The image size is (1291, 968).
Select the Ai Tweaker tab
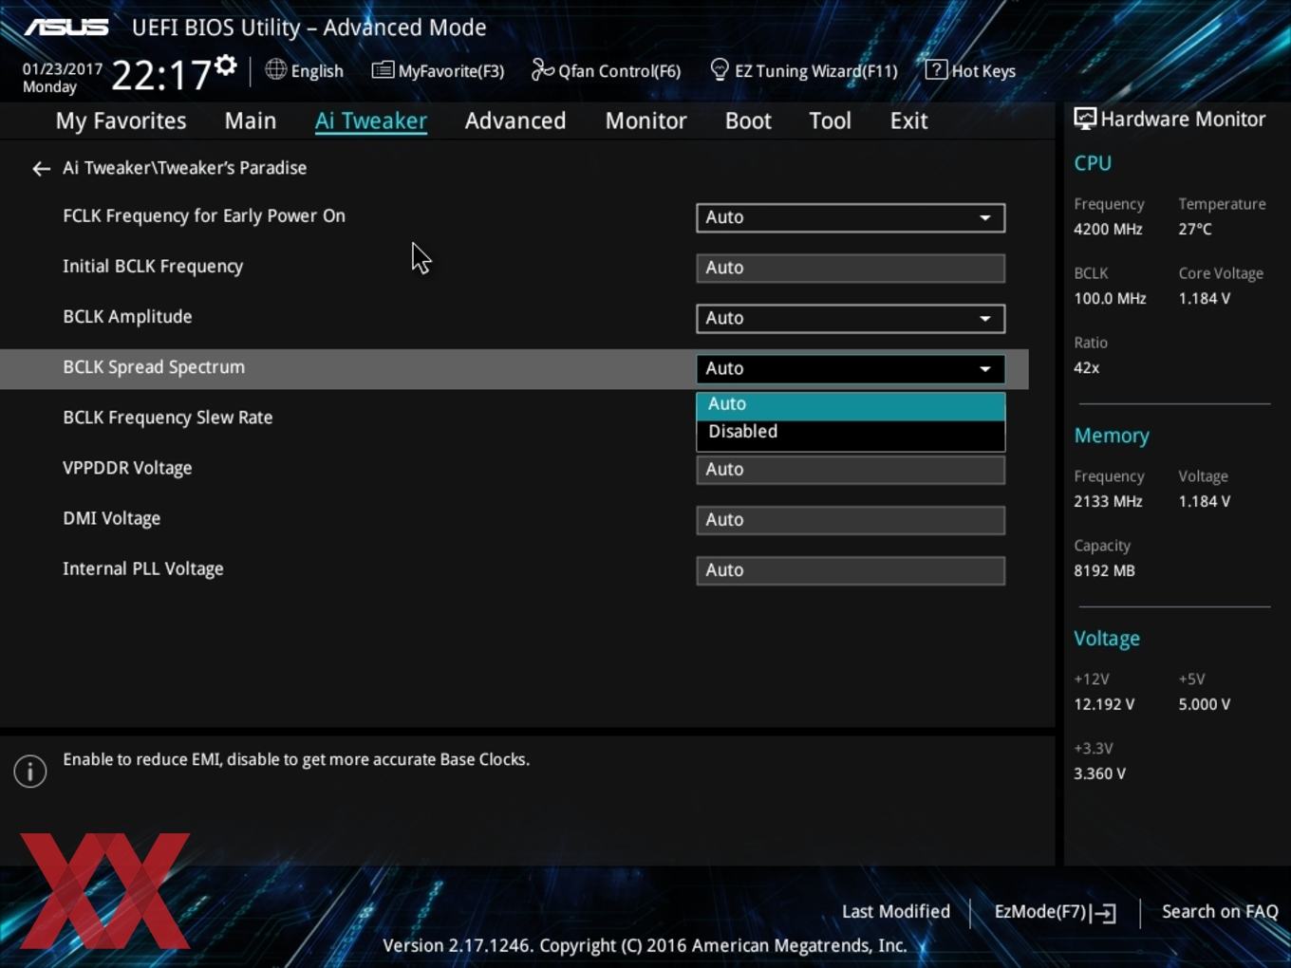tap(371, 121)
